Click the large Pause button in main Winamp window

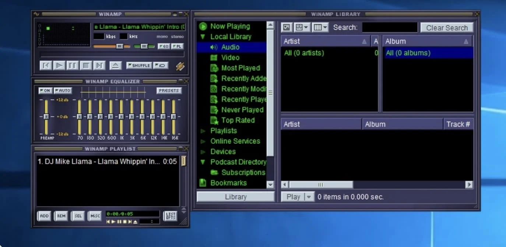pyautogui.click(x=73, y=65)
